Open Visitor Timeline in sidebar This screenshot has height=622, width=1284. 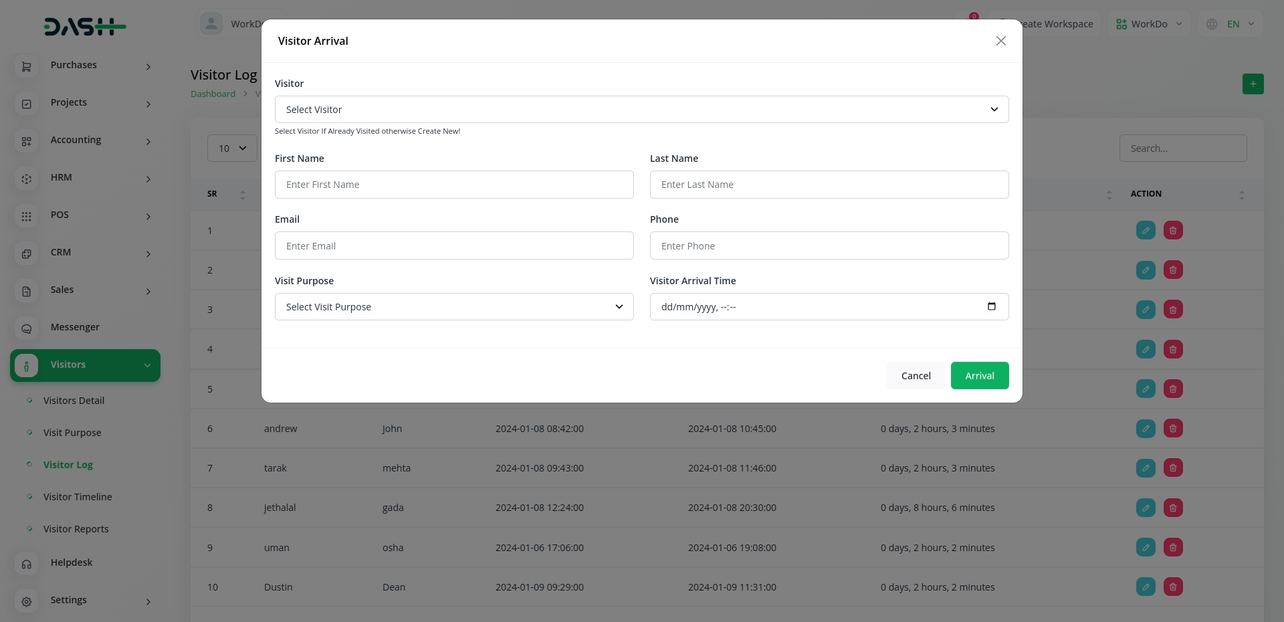pos(78,497)
